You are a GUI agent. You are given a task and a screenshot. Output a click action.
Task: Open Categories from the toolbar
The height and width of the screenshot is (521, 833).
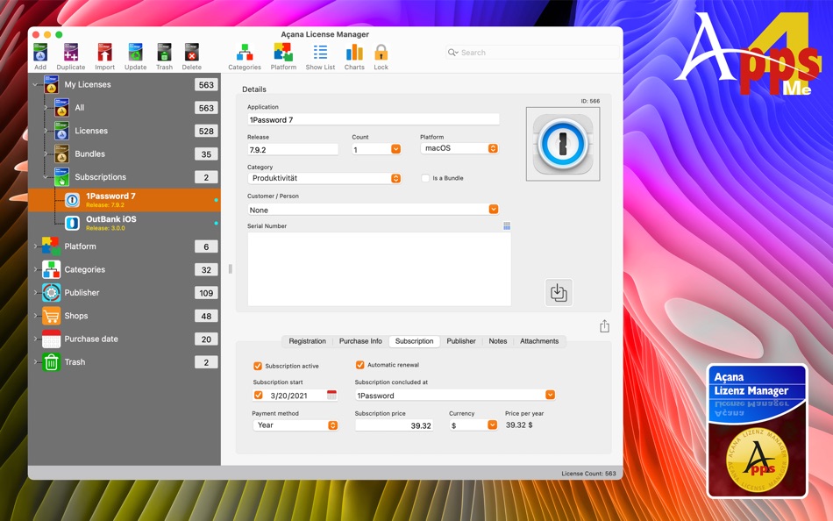click(245, 53)
